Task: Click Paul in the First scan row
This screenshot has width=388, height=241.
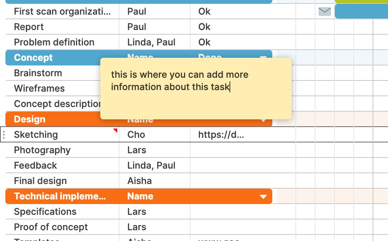Action: [x=137, y=12]
